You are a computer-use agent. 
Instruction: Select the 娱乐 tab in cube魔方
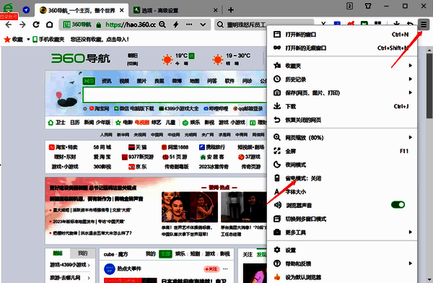180,253
